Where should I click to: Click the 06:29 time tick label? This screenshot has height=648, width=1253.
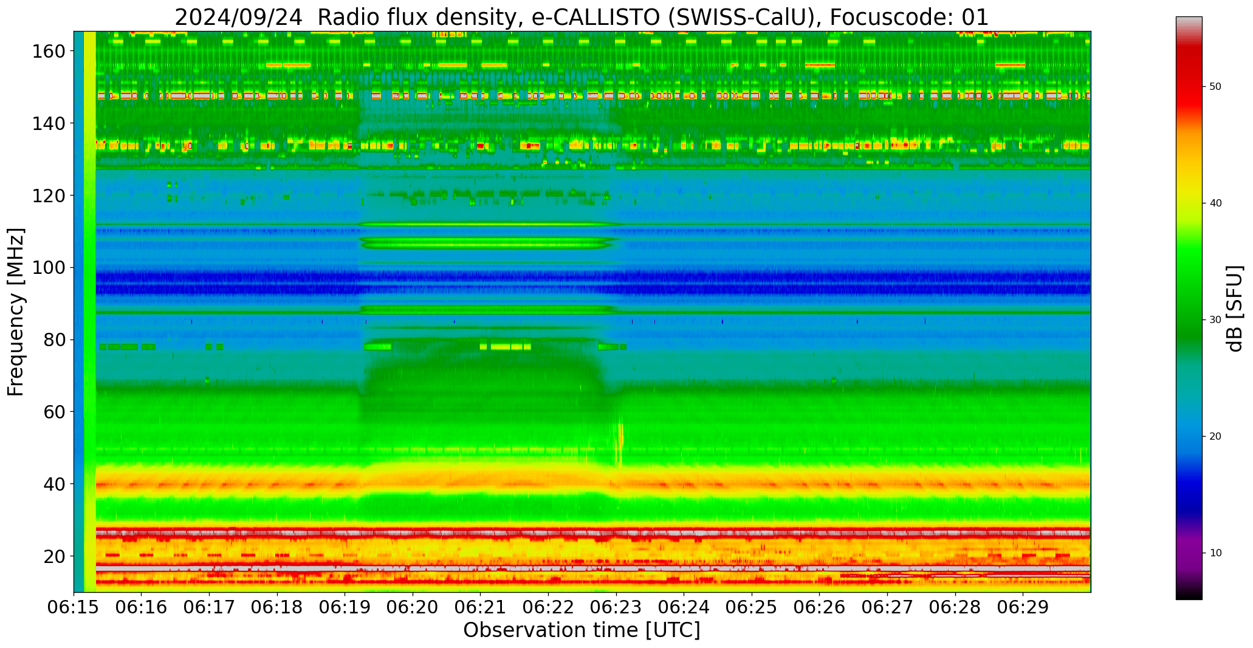click(1023, 607)
